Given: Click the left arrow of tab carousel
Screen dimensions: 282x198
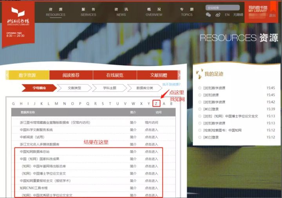Looking at the screenshot, I should [x=7, y=75].
